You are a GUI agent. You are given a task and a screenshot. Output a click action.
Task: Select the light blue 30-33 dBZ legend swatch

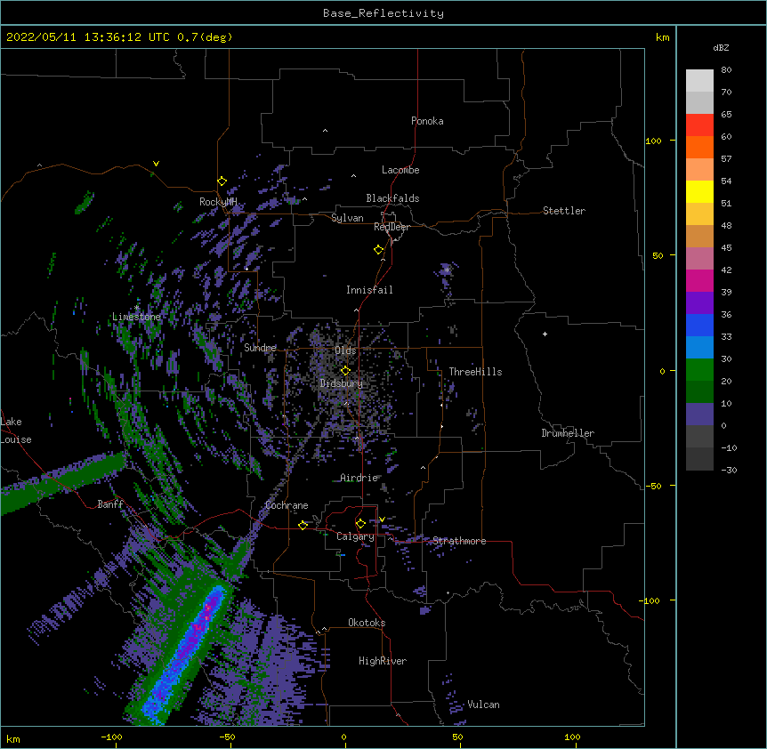699,347
